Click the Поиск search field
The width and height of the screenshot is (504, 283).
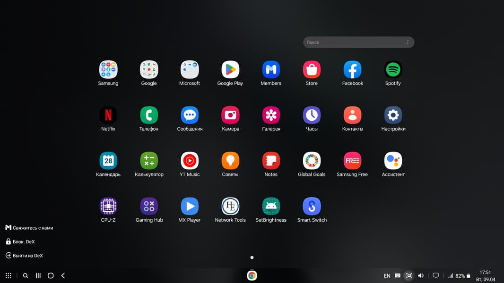click(x=359, y=42)
